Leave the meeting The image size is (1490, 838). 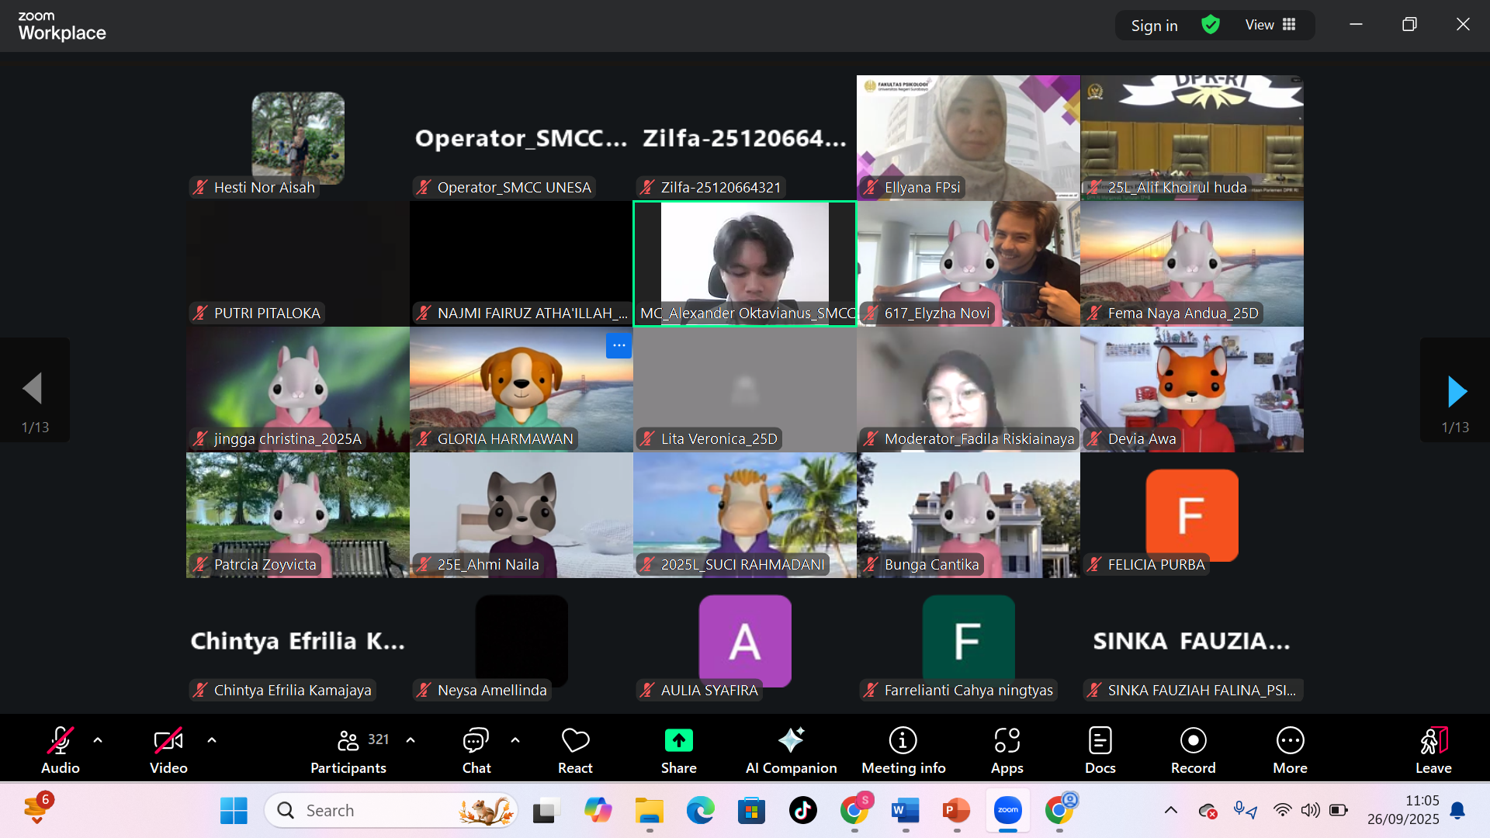tap(1433, 750)
